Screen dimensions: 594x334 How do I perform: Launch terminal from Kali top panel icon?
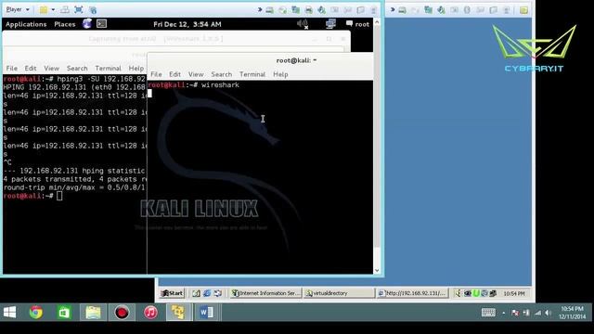click(101, 24)
